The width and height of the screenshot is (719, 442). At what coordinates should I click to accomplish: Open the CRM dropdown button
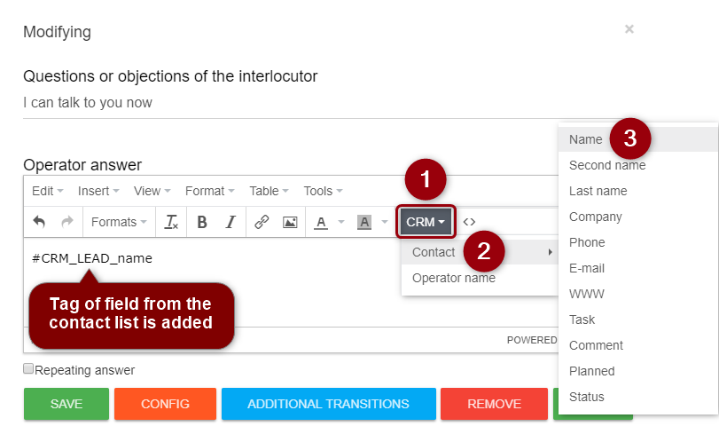[x=426, y=222]
